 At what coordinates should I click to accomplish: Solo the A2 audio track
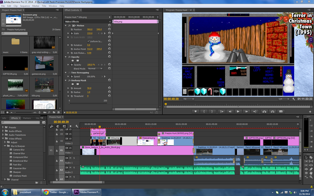click(x=74, y=167)
